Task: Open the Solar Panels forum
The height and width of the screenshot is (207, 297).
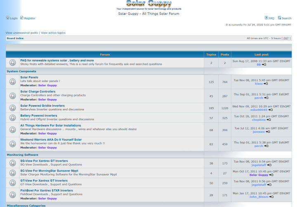Action: pos(29,77)
